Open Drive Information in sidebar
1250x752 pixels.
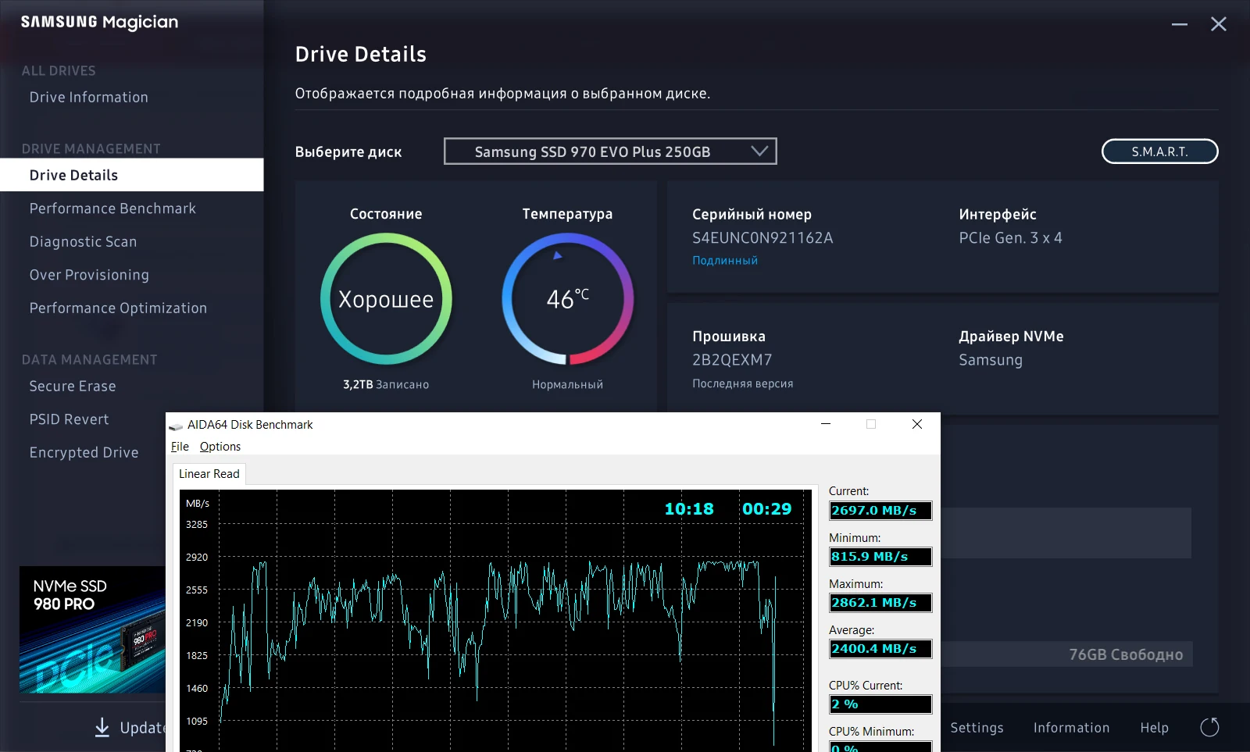click(89, 98)
